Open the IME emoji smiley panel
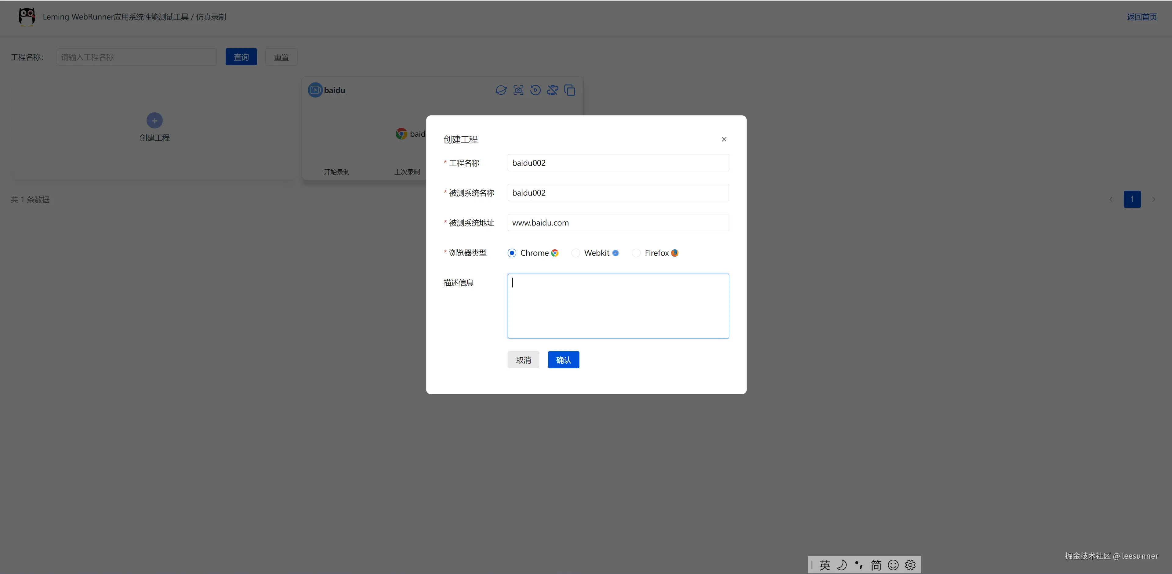Viewport: 1172px width, 574px height. [893, 565]
